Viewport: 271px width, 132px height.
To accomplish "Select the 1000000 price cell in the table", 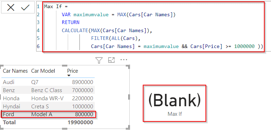I will (x=83, y=106).
